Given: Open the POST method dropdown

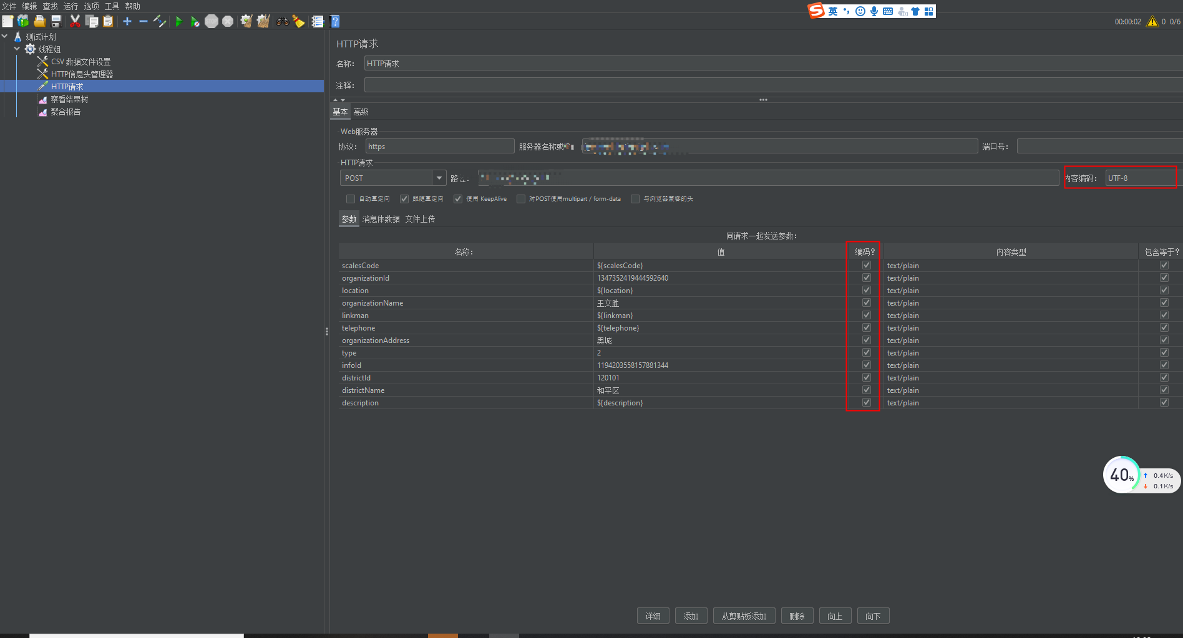Looking at the screenshot, I should click(439, 178).
